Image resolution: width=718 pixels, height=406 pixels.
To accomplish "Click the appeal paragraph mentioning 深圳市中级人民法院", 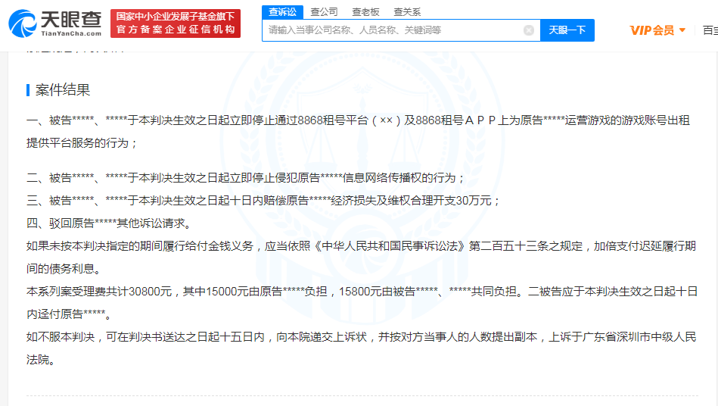I will point(362,348).
